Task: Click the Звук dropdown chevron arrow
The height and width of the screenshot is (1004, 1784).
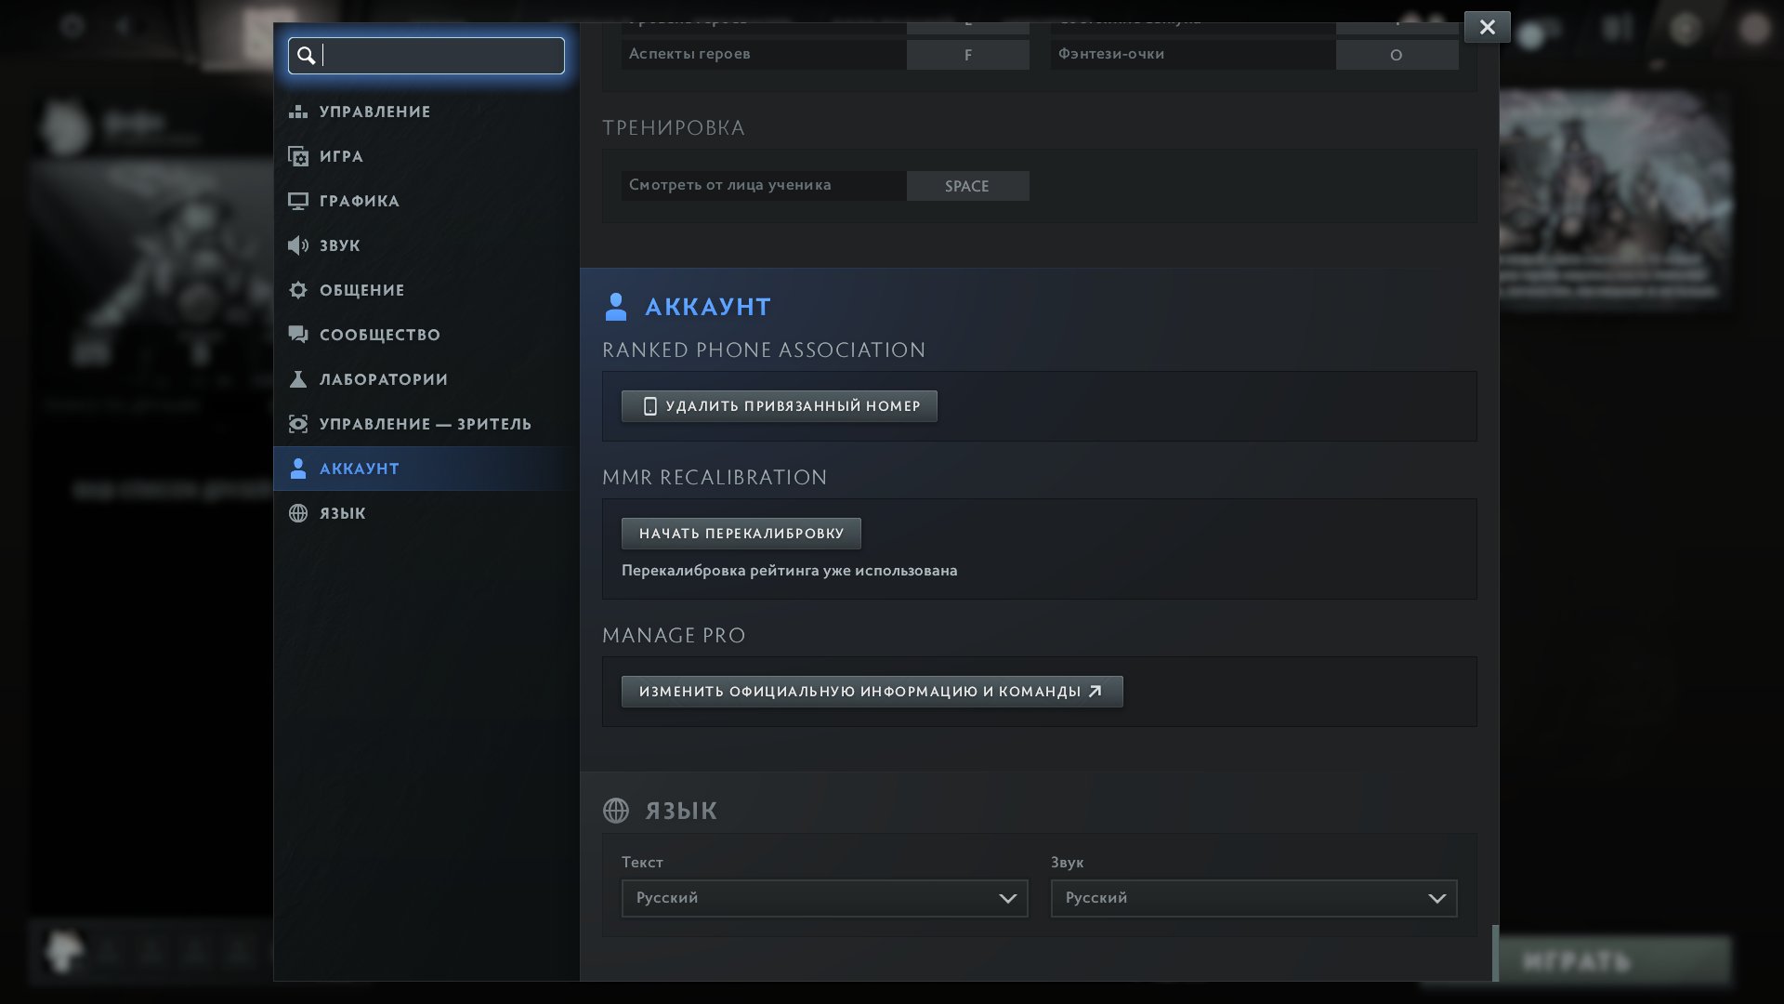Action: (x=1436, y=899)
